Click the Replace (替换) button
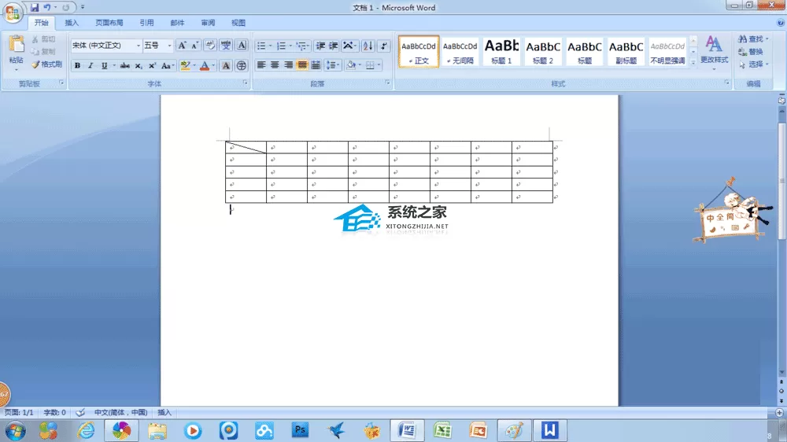 click(751, 52)
